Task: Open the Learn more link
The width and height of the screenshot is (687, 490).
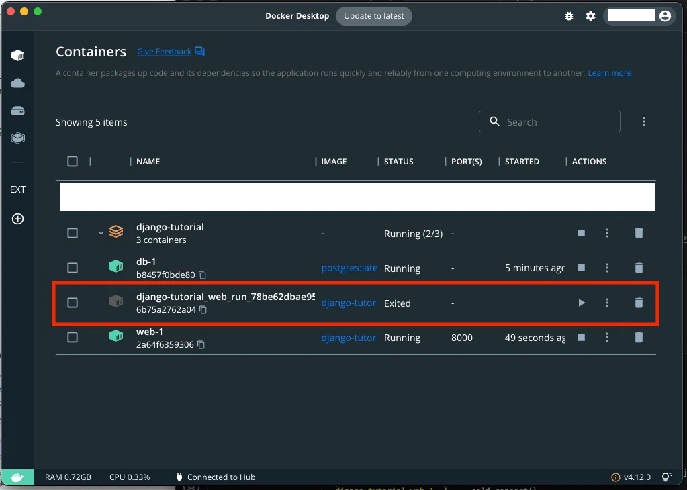Action: coord(610,73)
